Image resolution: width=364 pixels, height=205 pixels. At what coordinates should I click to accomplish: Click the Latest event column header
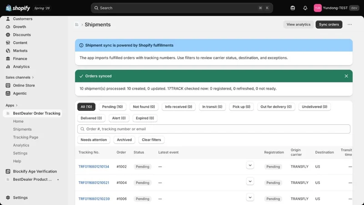coord(168,152)
